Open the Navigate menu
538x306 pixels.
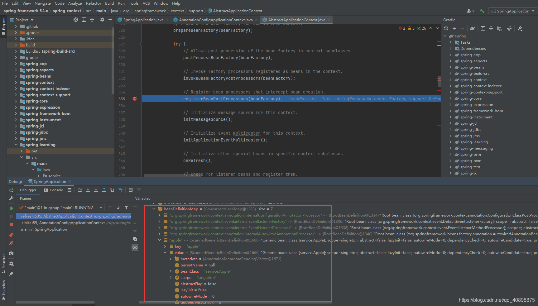(x=43, y=3)
